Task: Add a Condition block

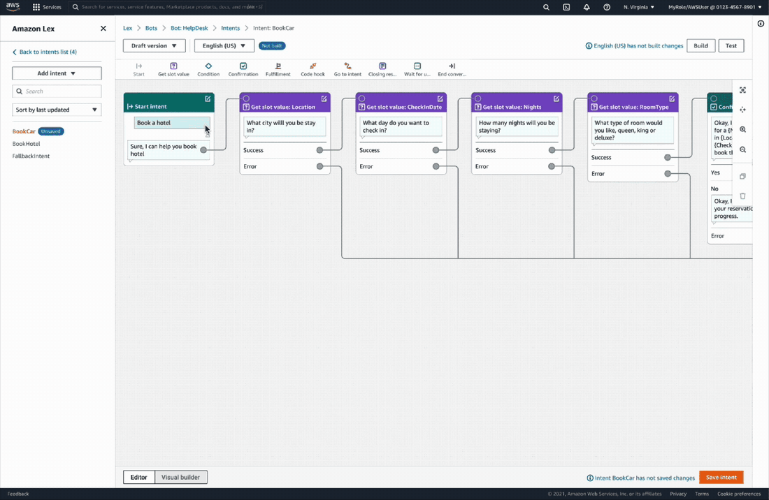Action: 208,70
